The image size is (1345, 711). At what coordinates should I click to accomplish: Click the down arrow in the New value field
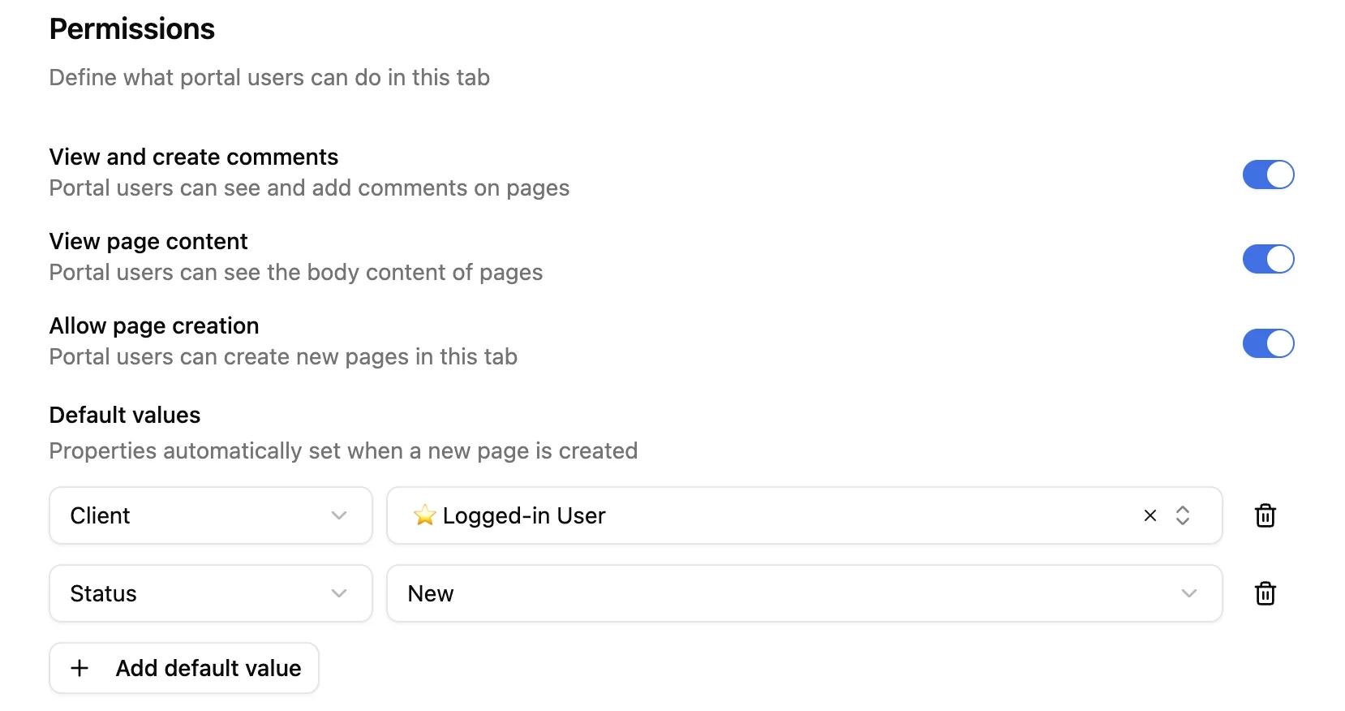pyautogui.click(x=1188, y=593)
